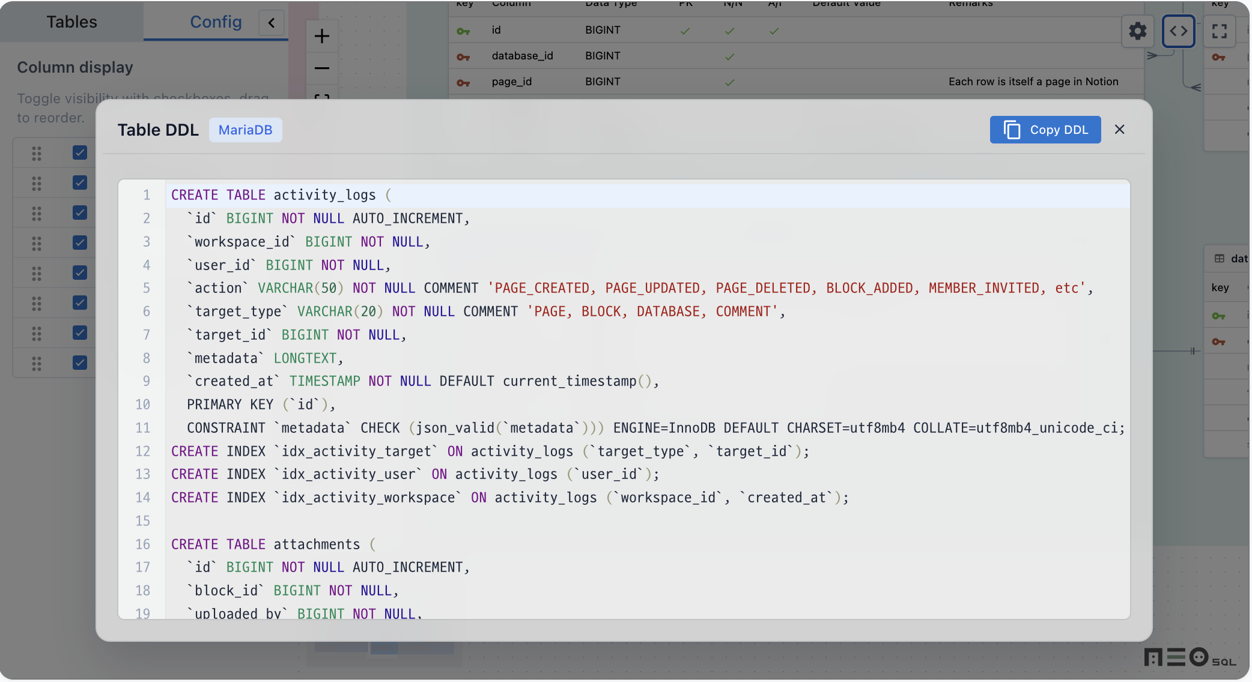Click line 1 CREATE TABLE activity_logs
The image size is (1252, 682).
tap(648, 195)
